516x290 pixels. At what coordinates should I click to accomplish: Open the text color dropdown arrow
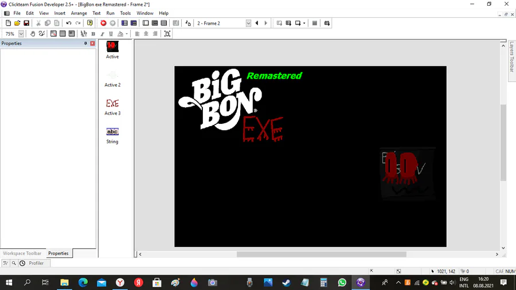(x=127, y=34)
